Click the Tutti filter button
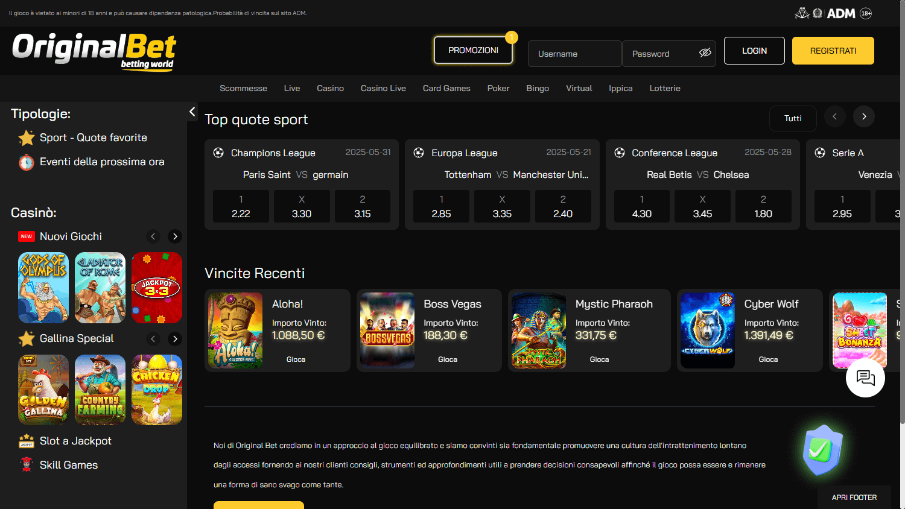Image resolution: width=905 pixels, height=509 pixels. point(793,118)
